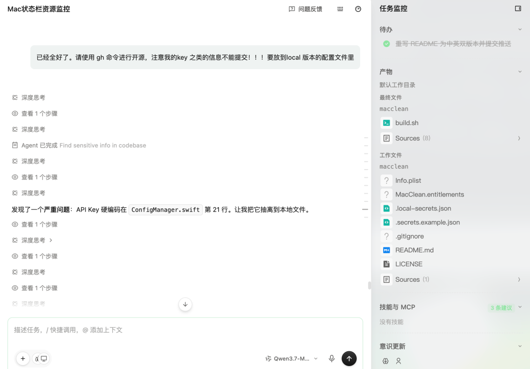530x369 pixels.
Task: Send message with the up-arrow button
Action: pos(349,359)
